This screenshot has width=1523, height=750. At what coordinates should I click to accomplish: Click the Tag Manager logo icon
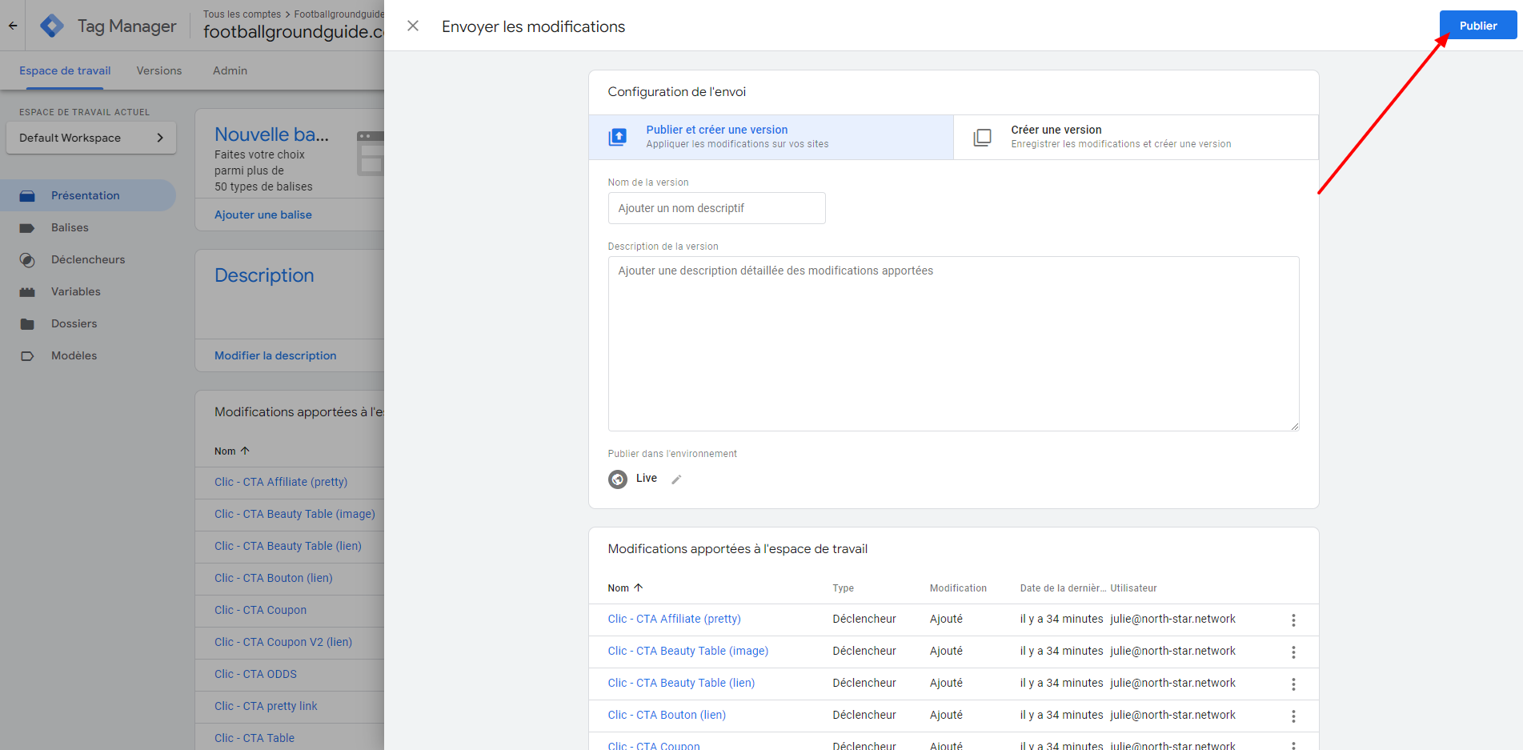[x=52, y=26]
